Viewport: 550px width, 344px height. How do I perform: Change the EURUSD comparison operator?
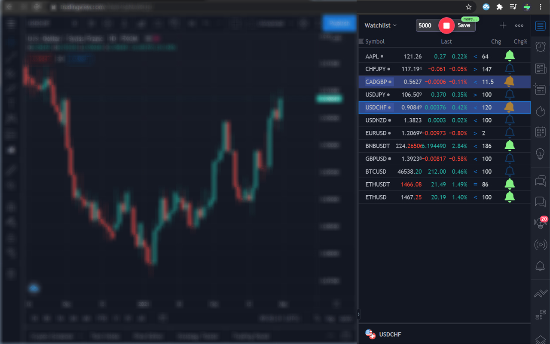point(475,133)
